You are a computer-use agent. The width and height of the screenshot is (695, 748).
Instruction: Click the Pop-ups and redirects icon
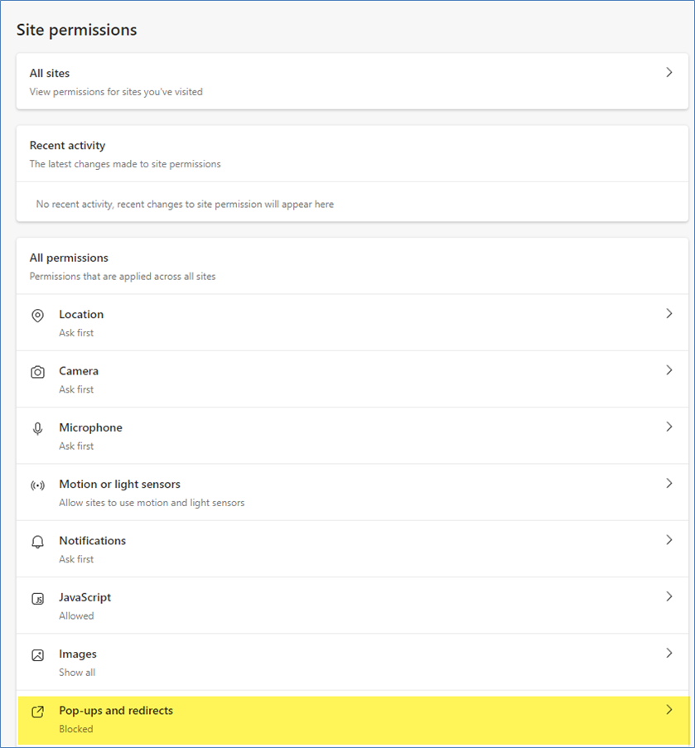click(37, 712)
